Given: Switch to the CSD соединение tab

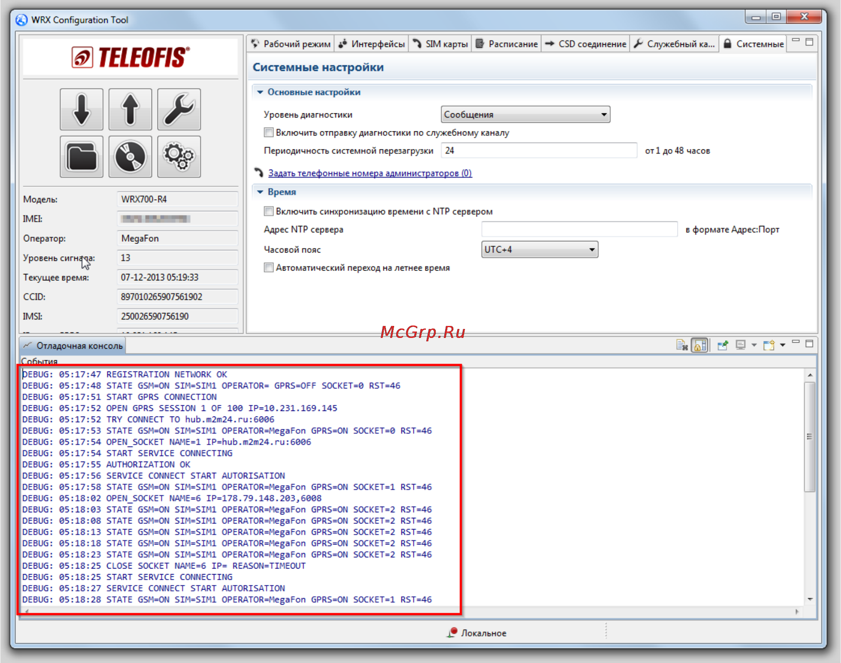Looking at the screenshot, I should pos(586,44).
